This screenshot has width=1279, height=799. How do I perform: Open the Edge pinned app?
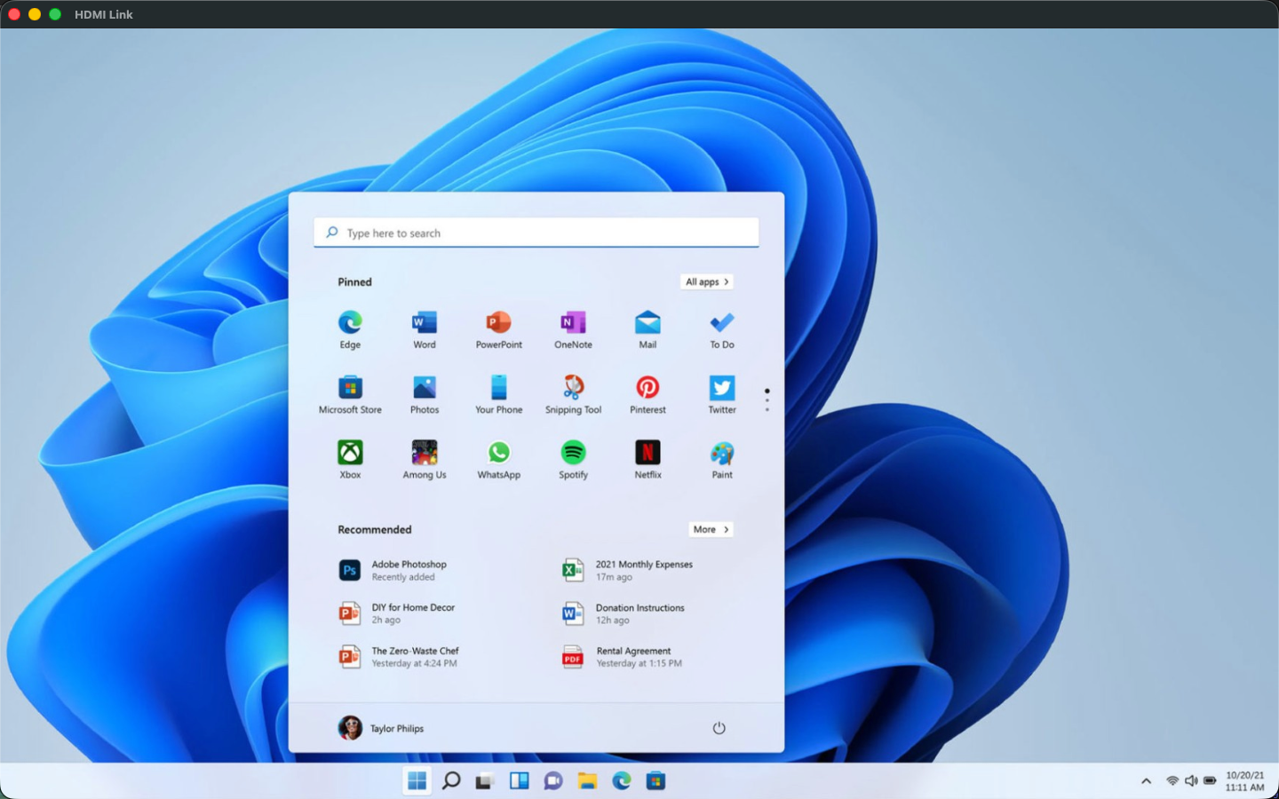350,329
